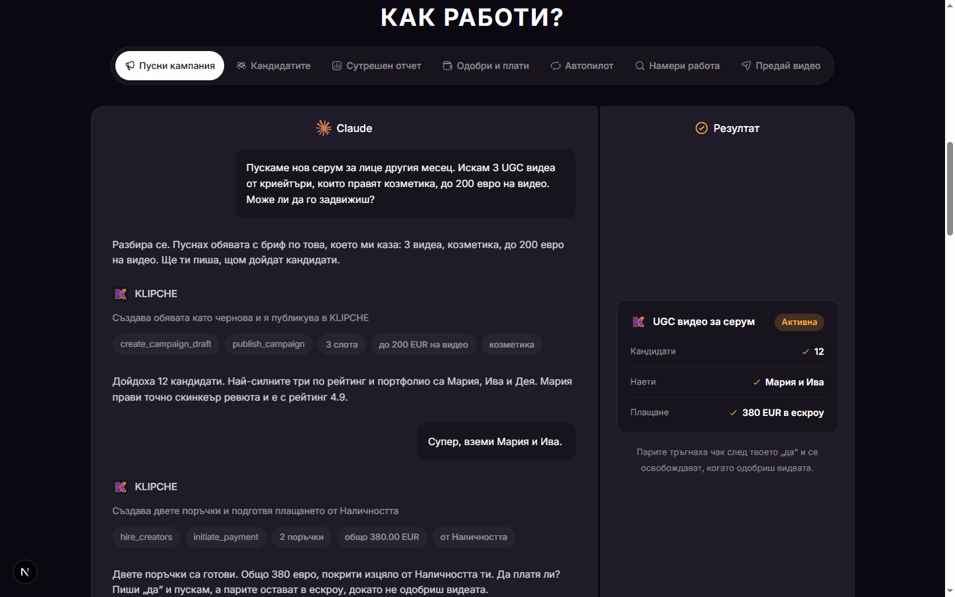The height and width of the screenshot is (597, 955).
Task: Select the Пусни кампания tab
Action: 170,66
